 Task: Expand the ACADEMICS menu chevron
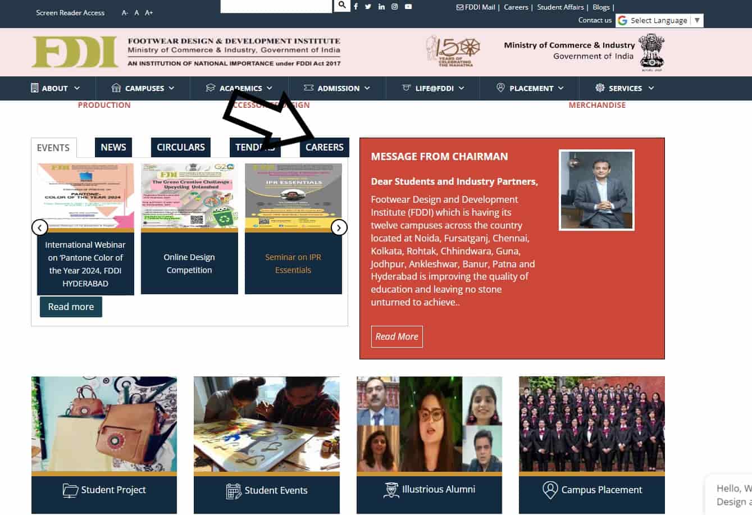click(270, 88)
